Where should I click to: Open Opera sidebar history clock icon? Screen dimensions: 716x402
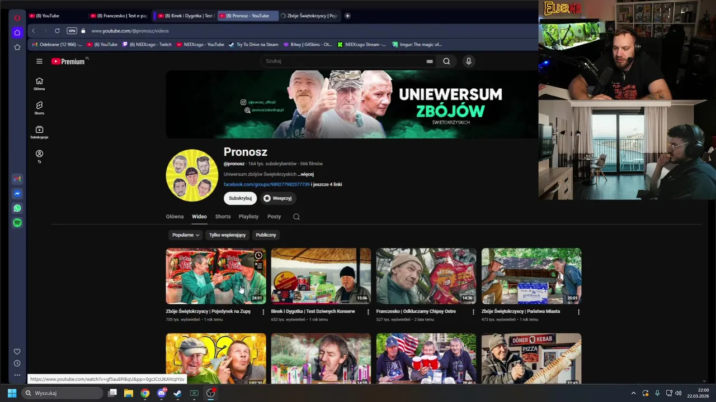17,363
